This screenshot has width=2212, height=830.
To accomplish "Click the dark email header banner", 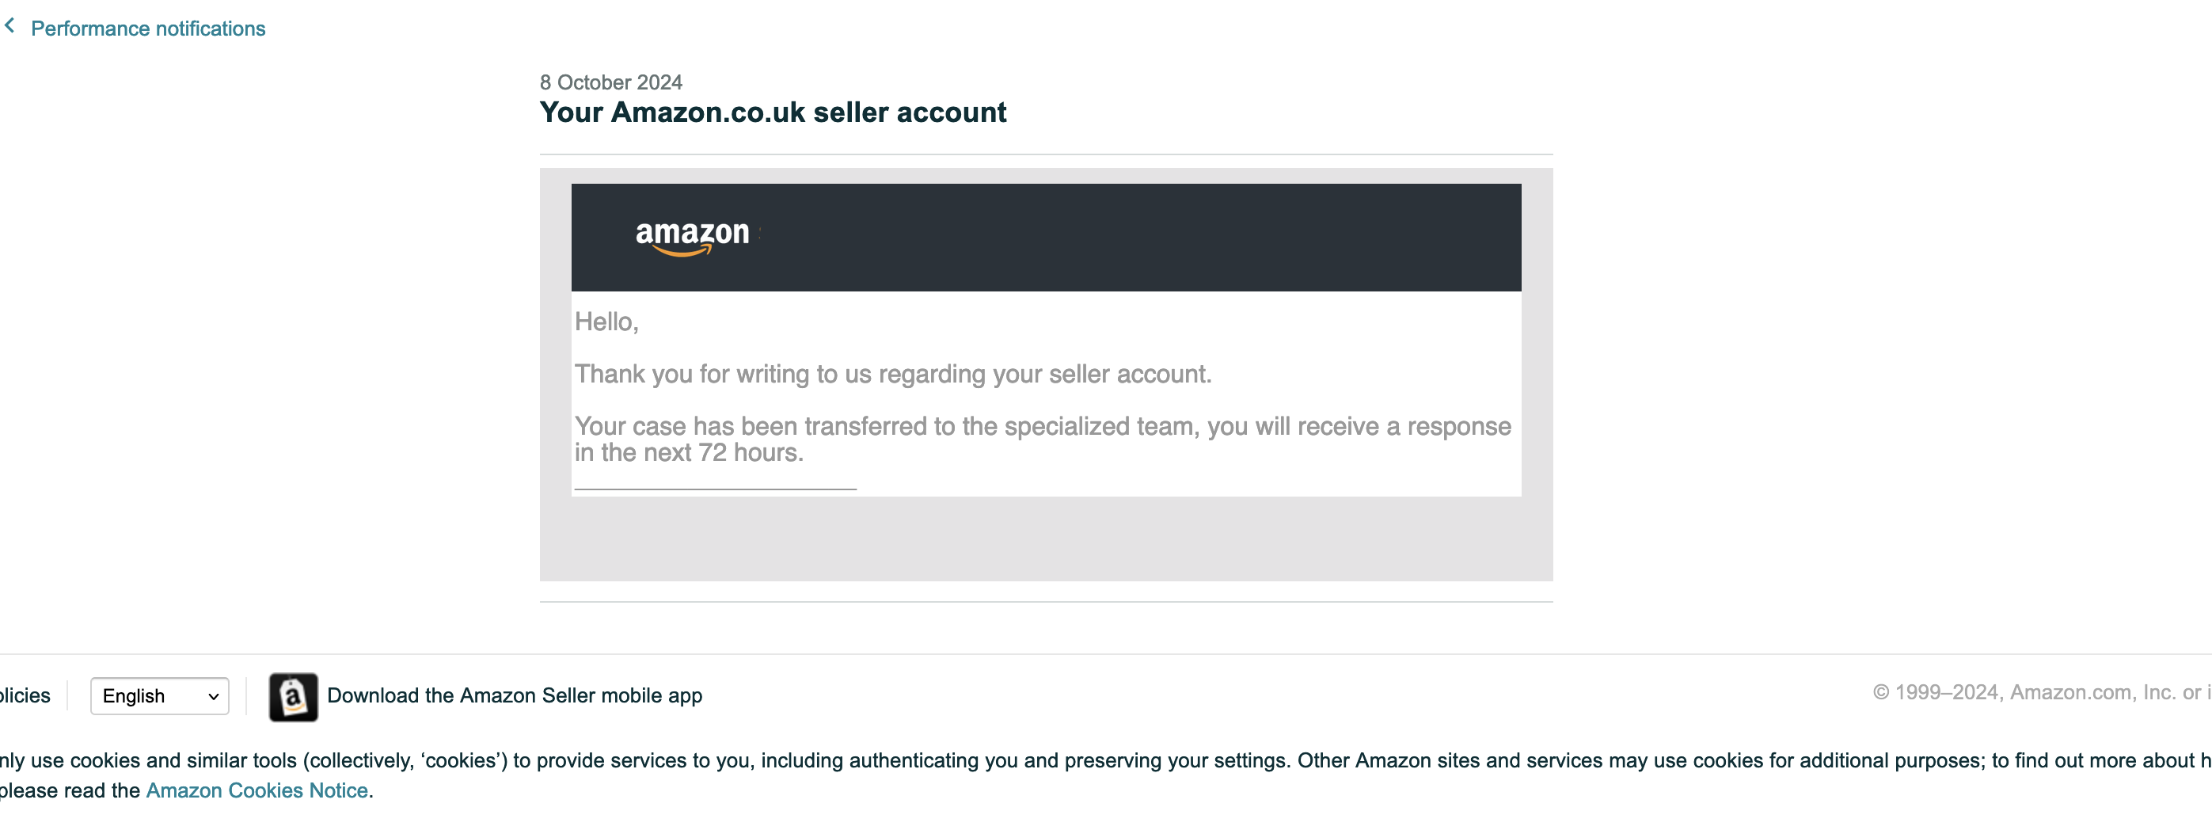I will click(1046, 237).
